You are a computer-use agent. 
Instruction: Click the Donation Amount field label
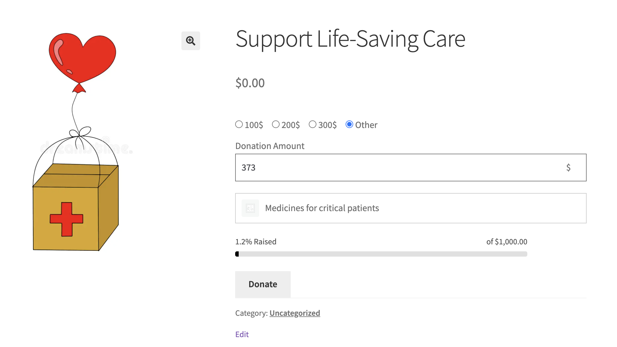click(x=270, y=146)
